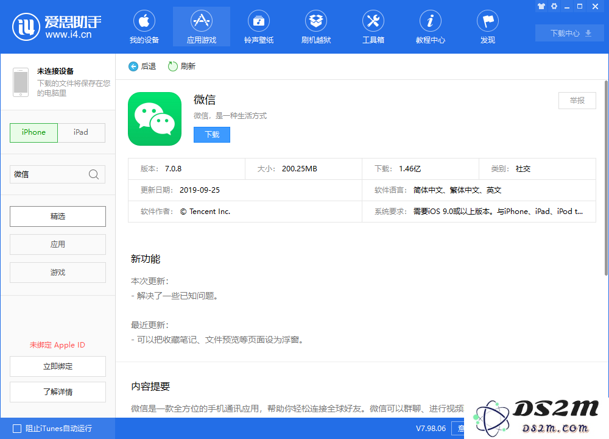Open the 应用游戏 apps and games section
Viewport: 609px width, 439px height.
[201, 27]
